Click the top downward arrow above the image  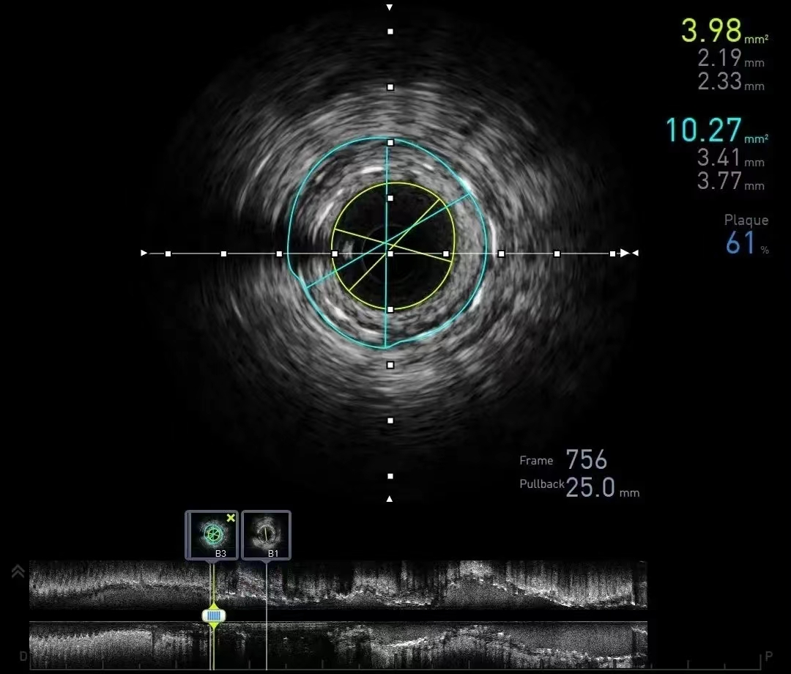tap(390, 7)
